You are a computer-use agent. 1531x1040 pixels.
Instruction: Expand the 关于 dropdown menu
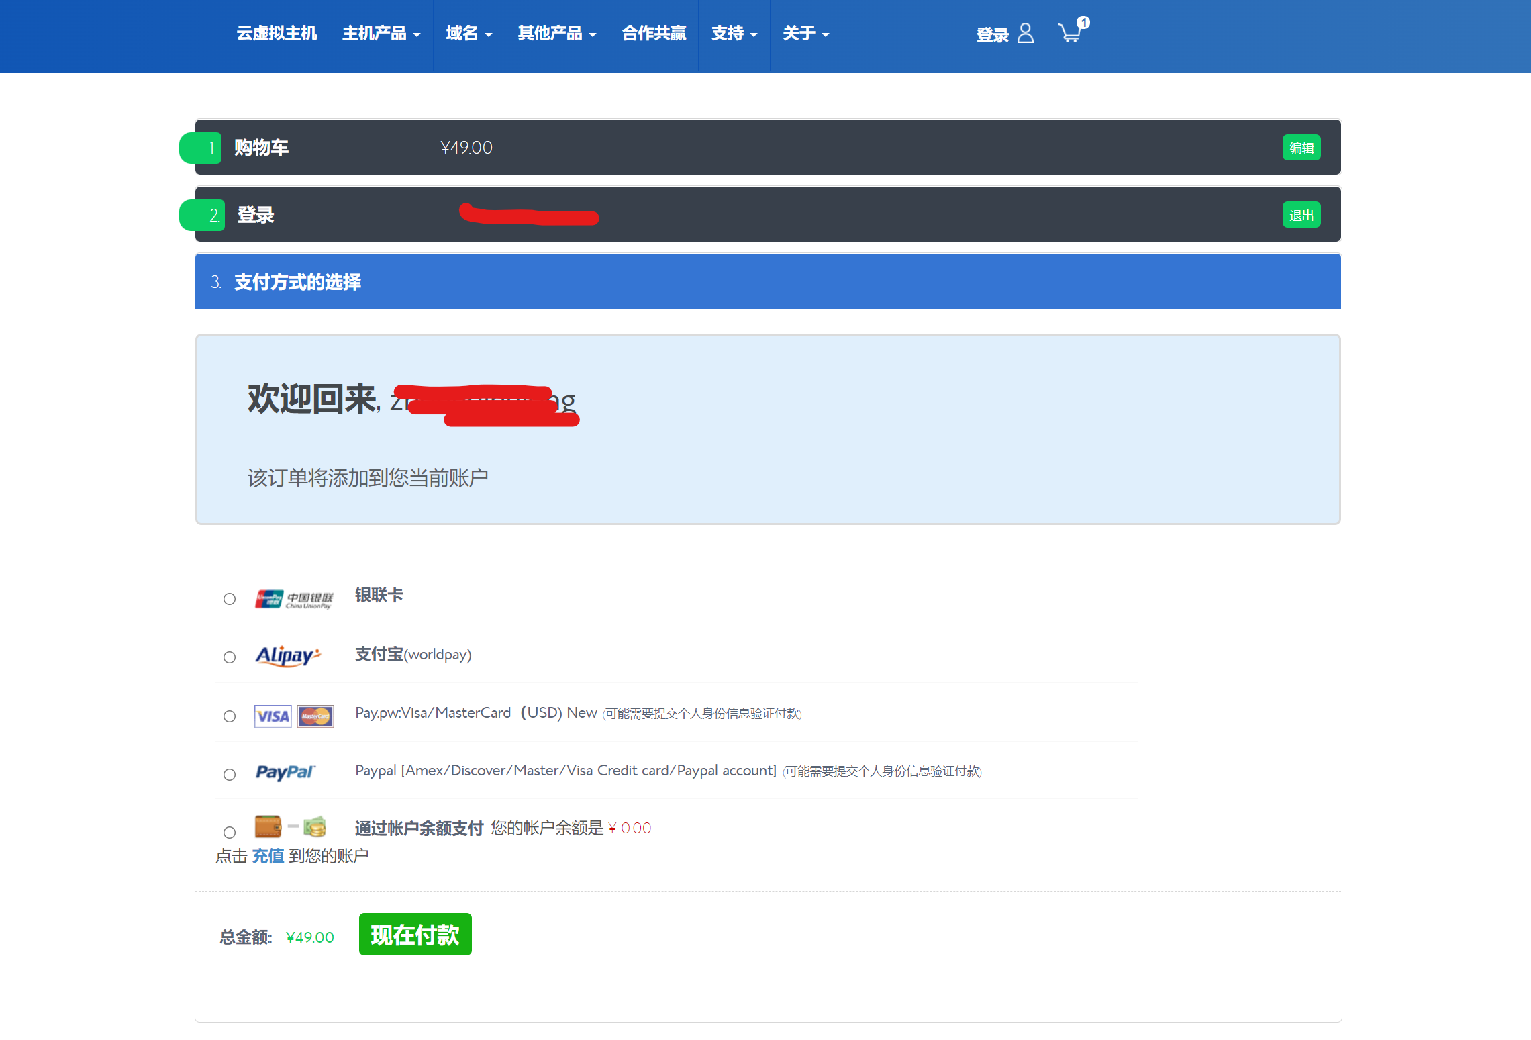tap(805, 34)
